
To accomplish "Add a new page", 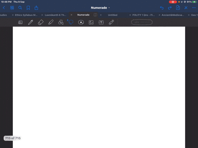I will tap(178, 8).
